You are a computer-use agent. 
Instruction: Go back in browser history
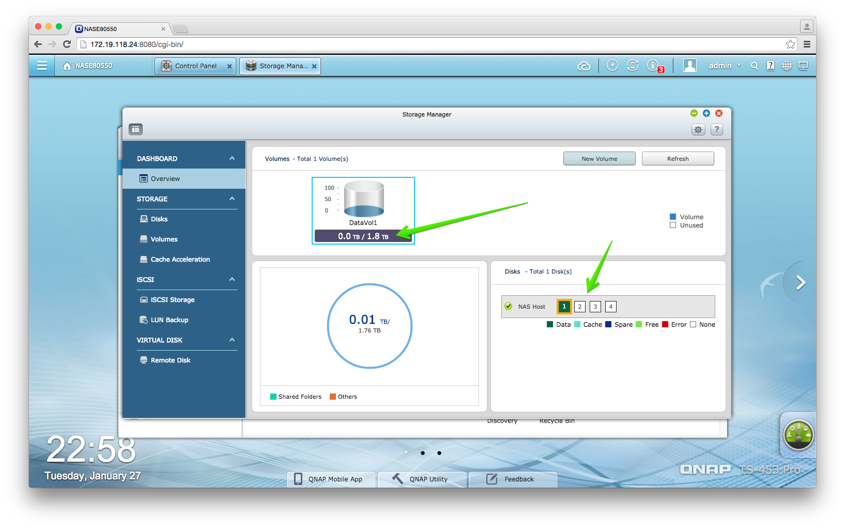pos(38,44)
